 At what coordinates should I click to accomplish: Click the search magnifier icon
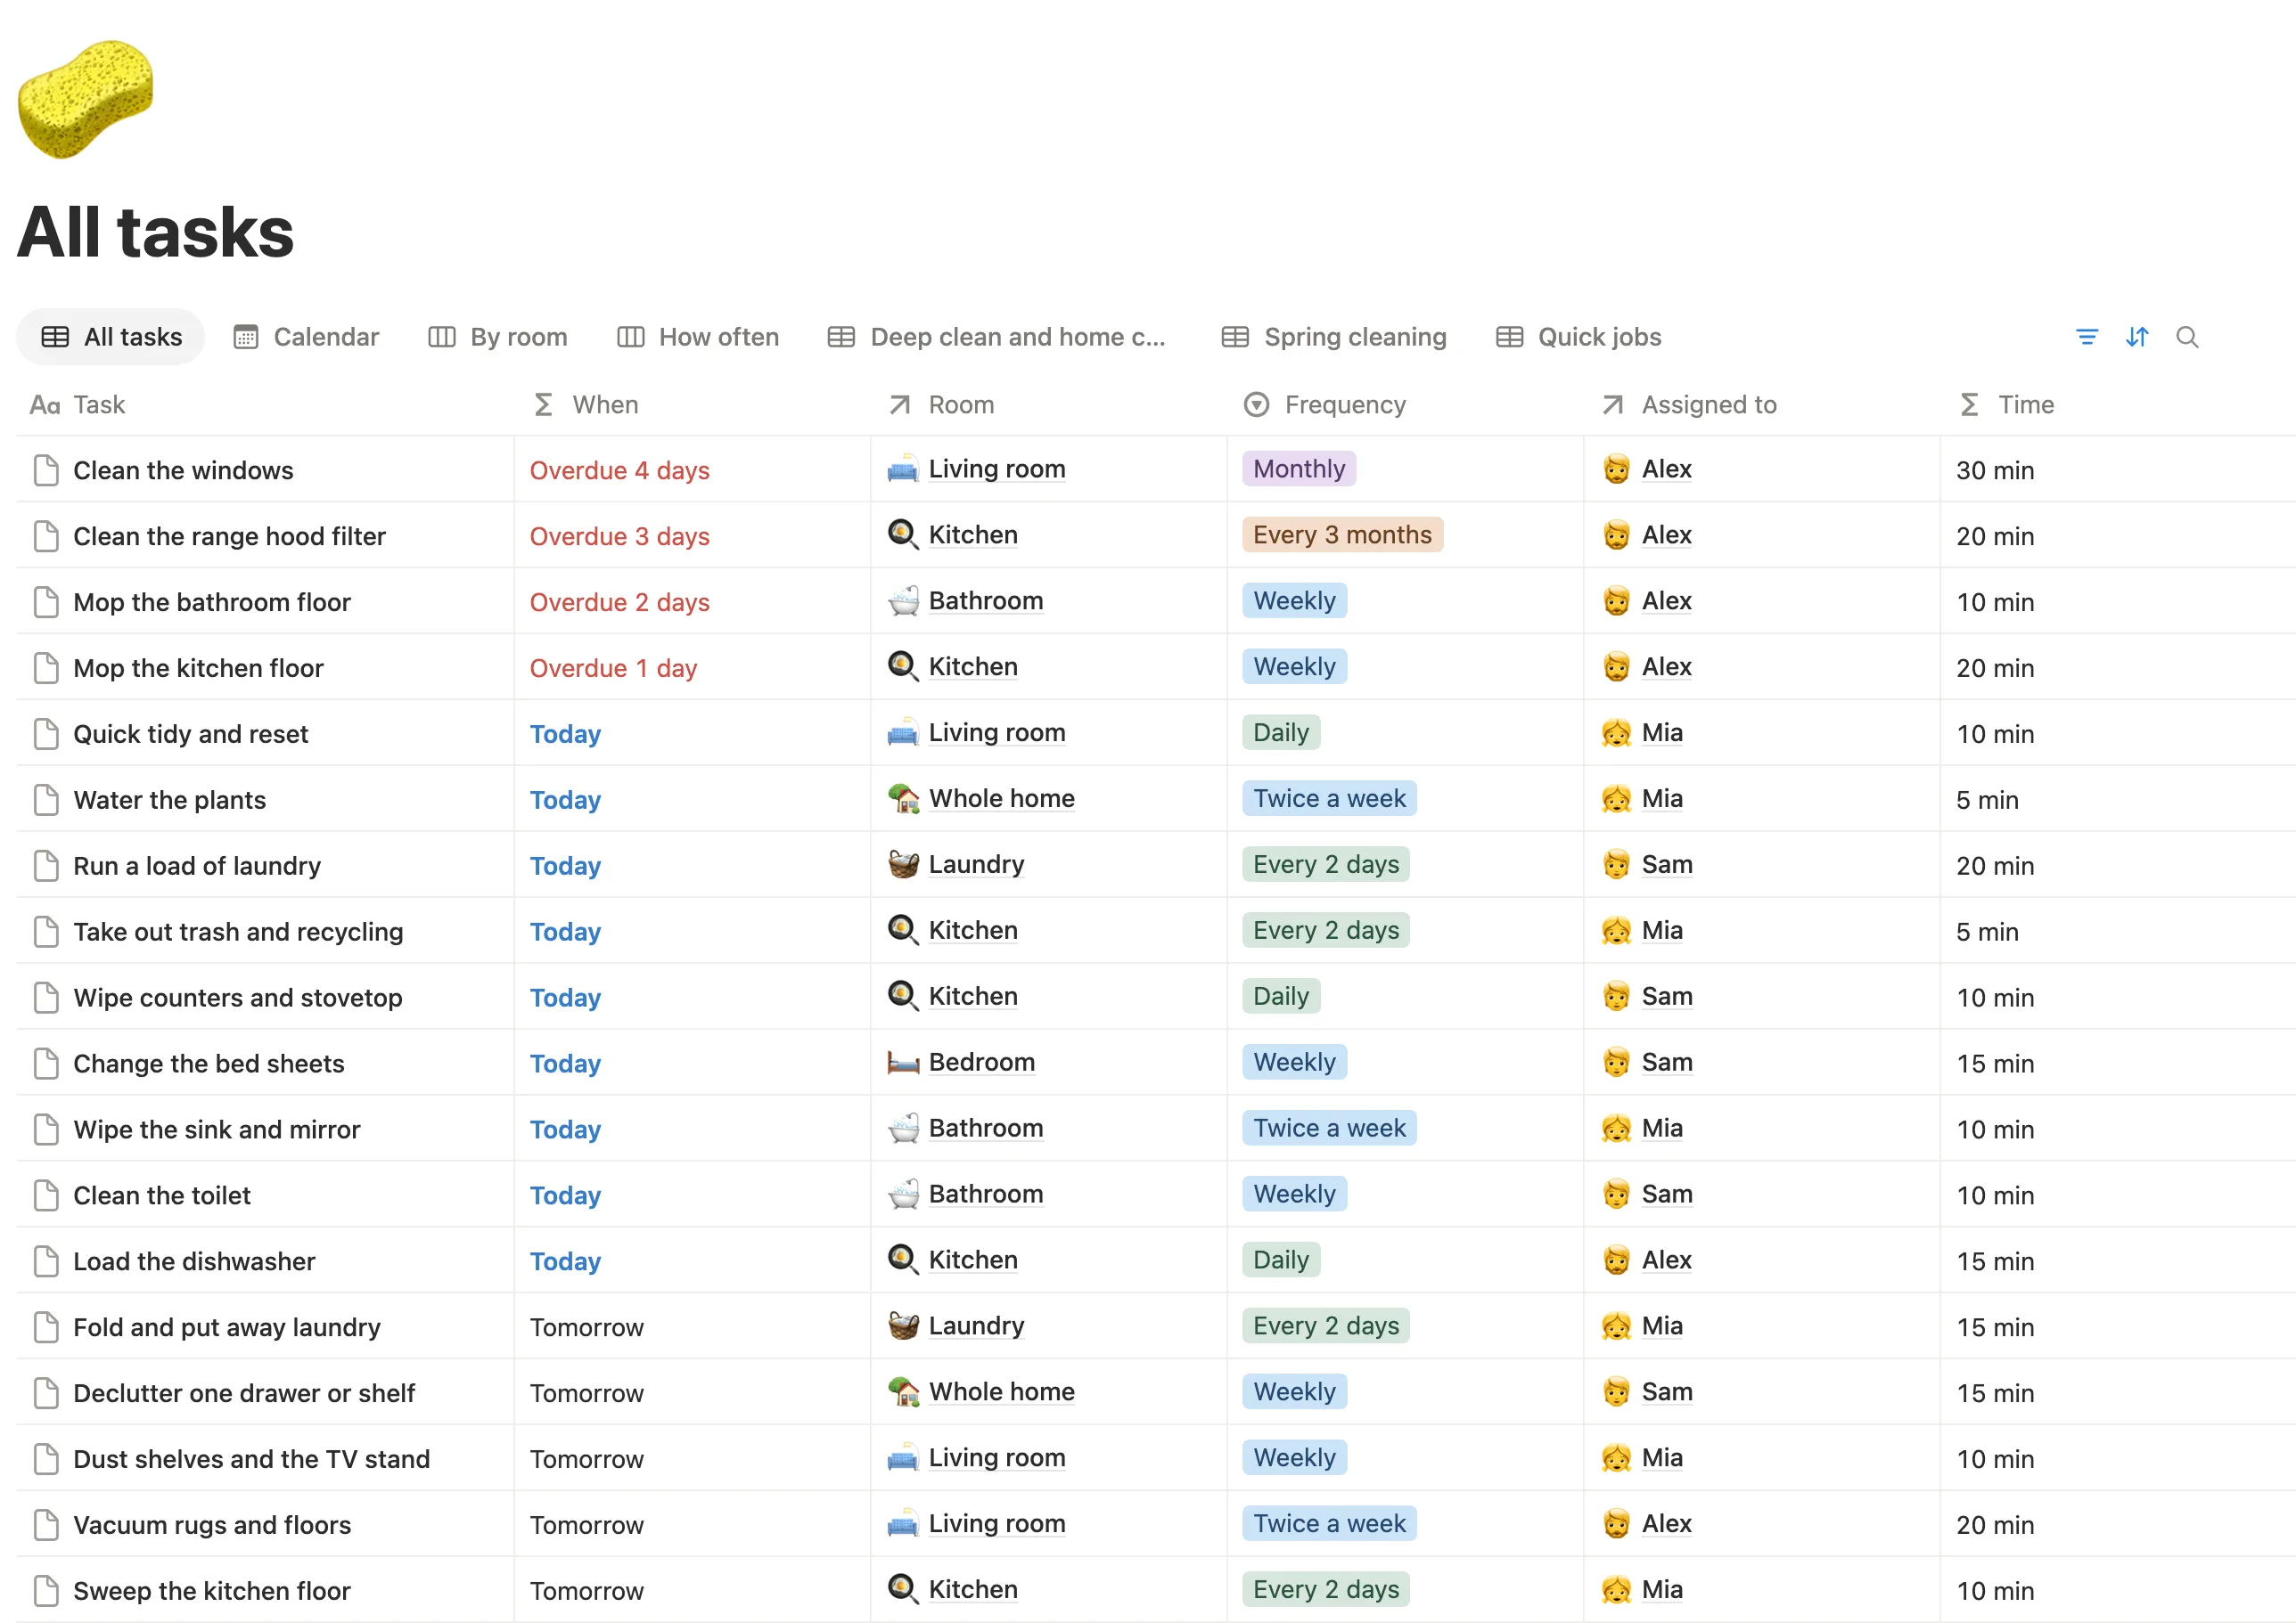coord(2187,337)
